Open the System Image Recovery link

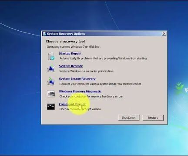point(77,79)
